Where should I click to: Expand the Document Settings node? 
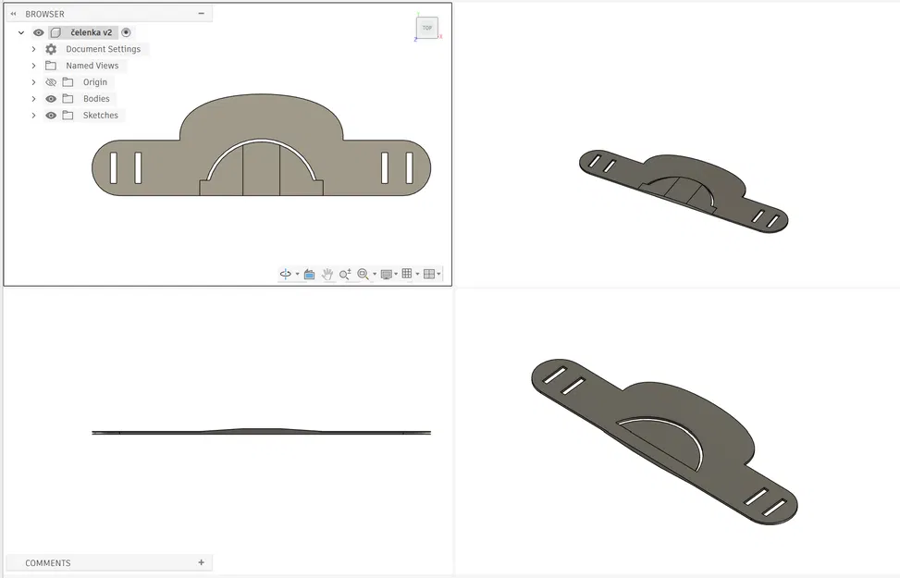pos(34,49)
